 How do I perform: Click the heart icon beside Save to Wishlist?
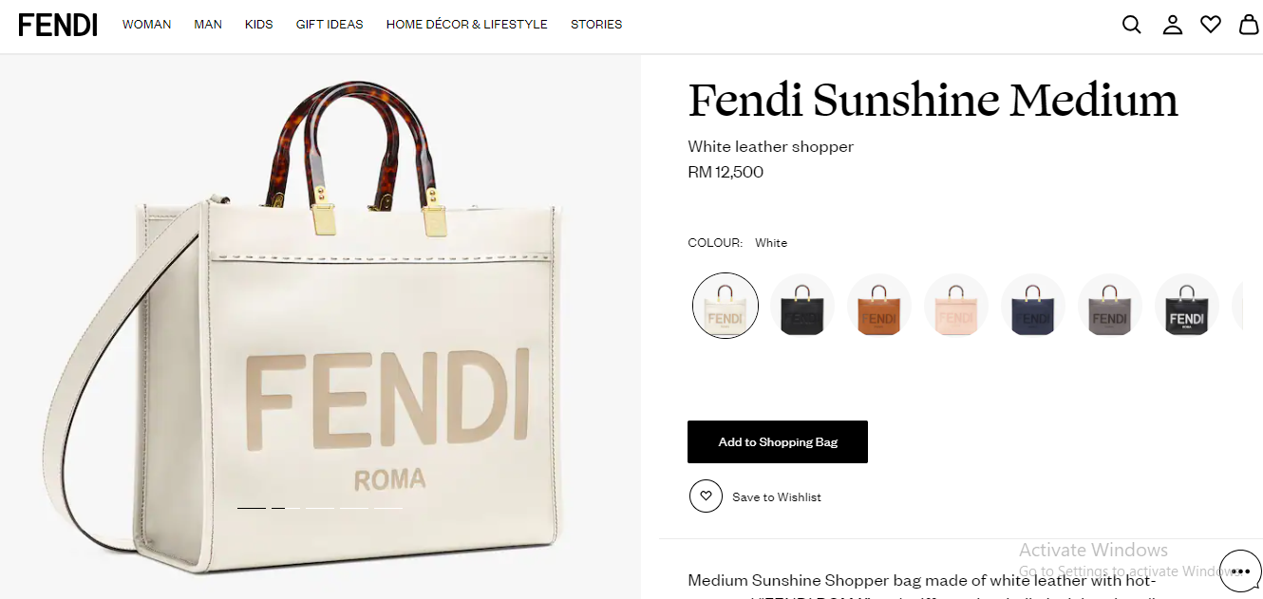pos(706,496)
